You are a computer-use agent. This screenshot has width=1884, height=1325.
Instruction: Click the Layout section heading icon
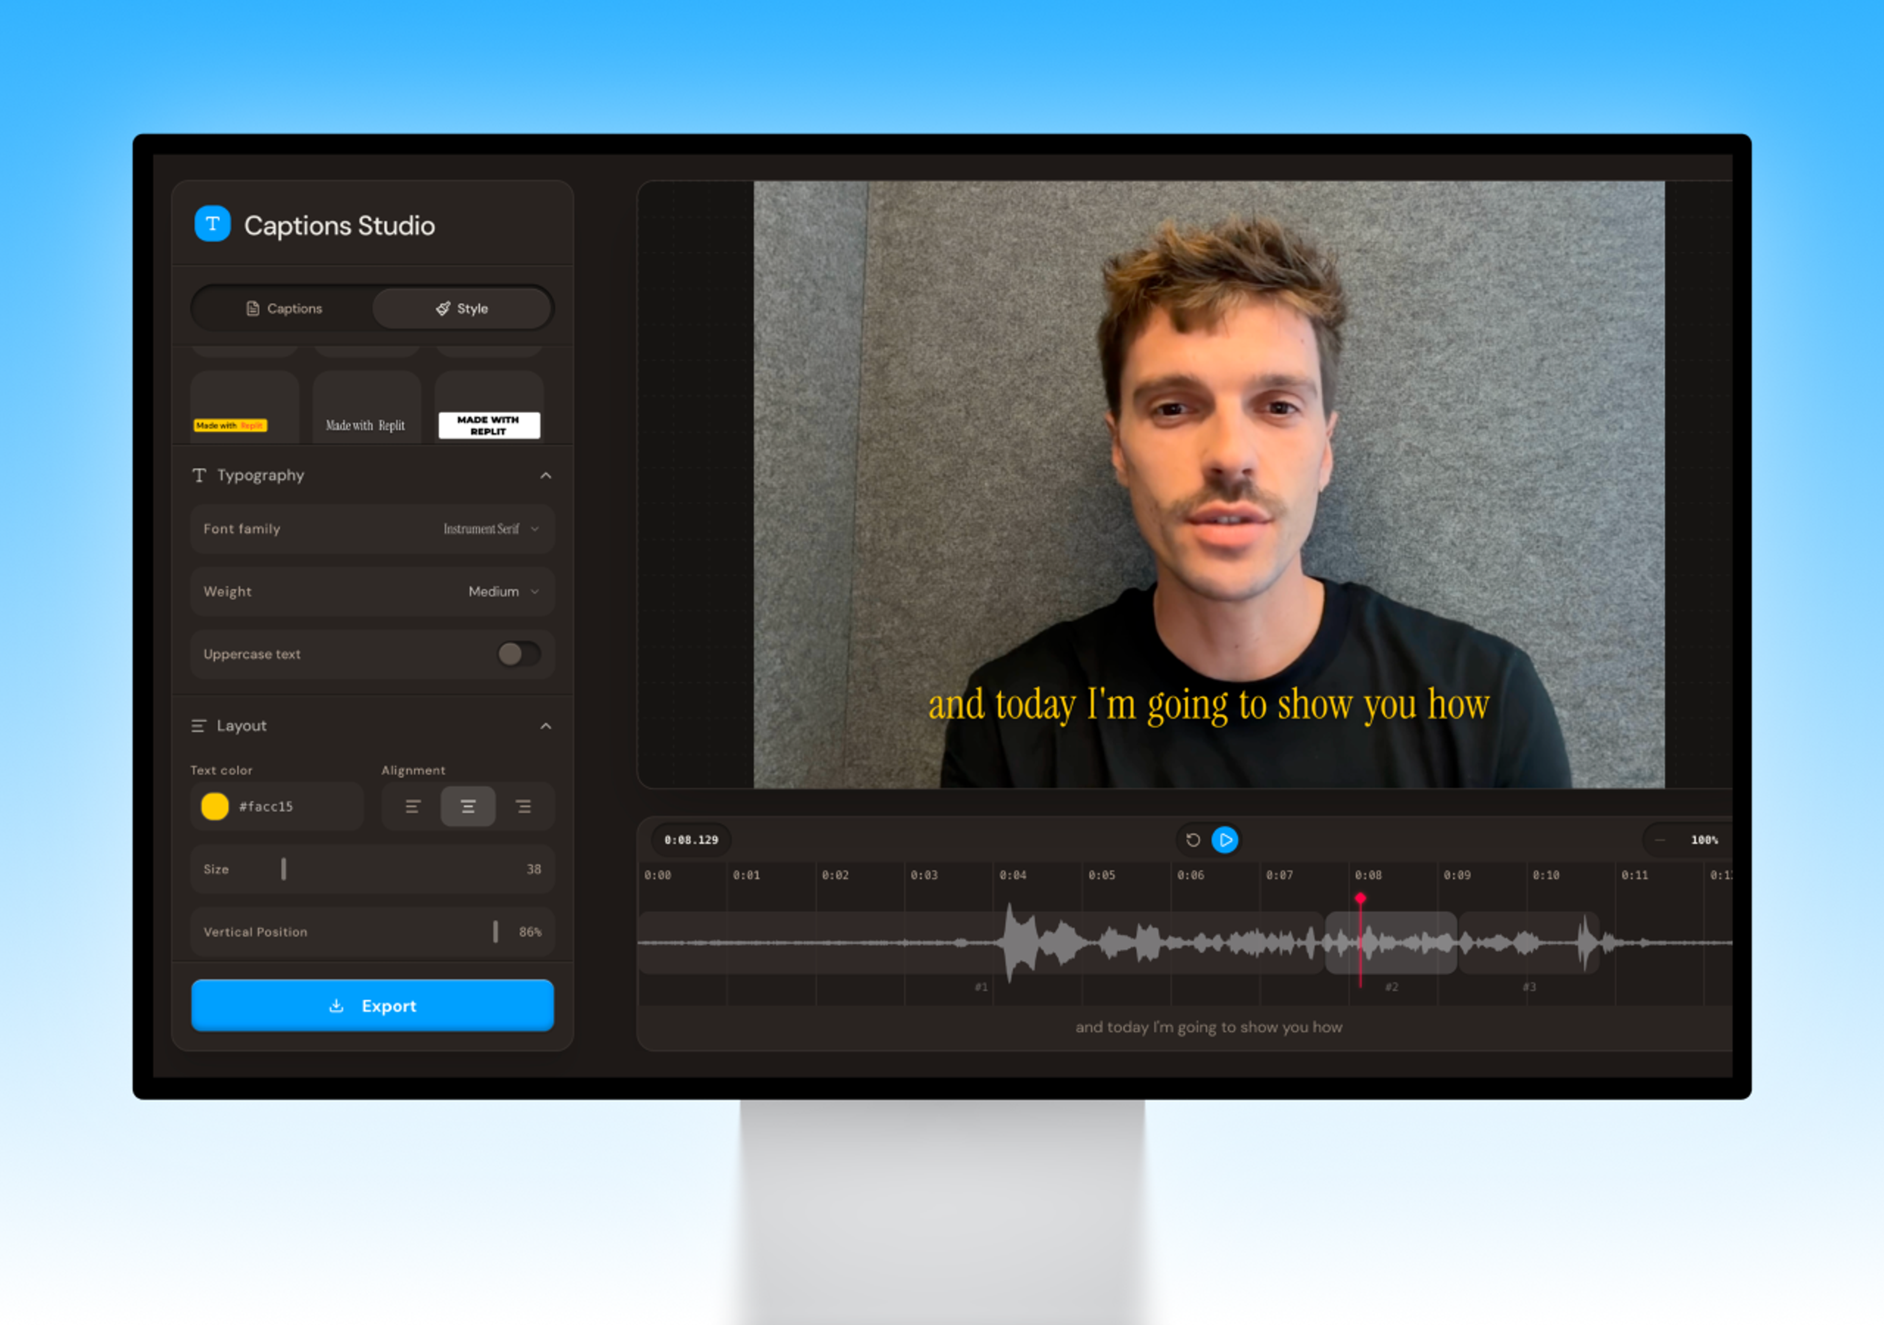199,726
